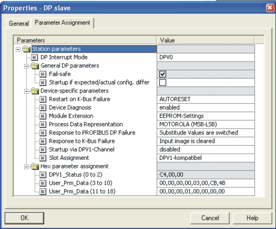Select the Slot Assignment row label
This screenshot has width=276, height=229.
coord(69,158)
